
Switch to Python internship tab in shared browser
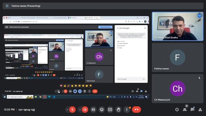coord(29,18)
